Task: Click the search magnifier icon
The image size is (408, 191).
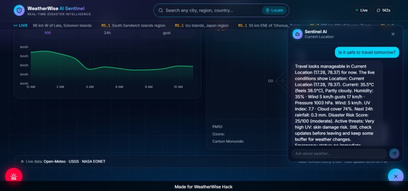Action: pyautogui.click(x=161, y=11)
